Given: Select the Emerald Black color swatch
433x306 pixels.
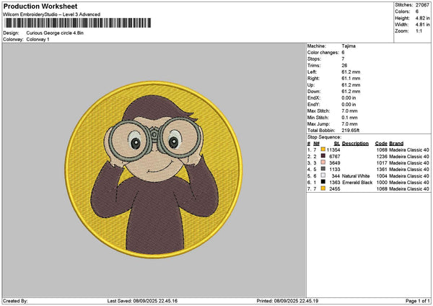Looking at the screenshot, I should point(323,182).
